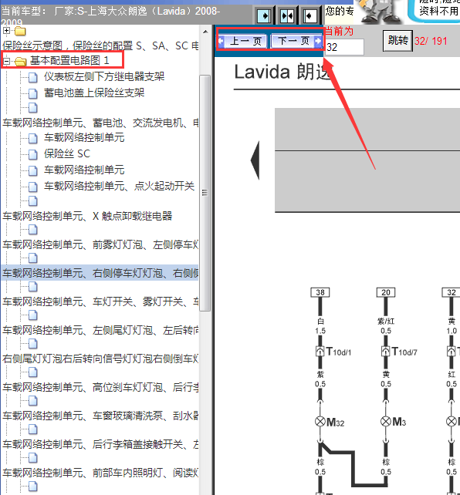Image resolution: width=460 pixels, height=495 pixels.
Task: Click the page icon beside 蓄电池盖上保险丝支架
Action: coord(33,93)
